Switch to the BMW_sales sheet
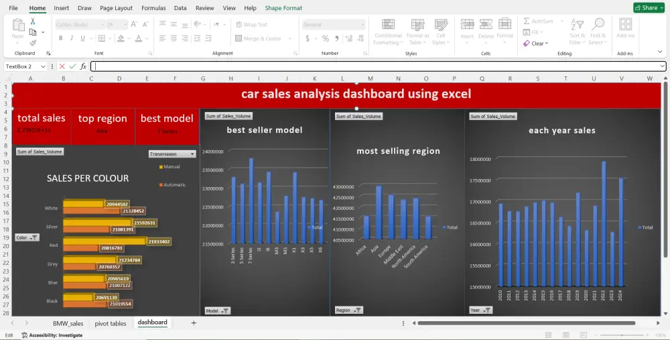The height and width of the screenshot is (340, 670). (x=68, y=323)
